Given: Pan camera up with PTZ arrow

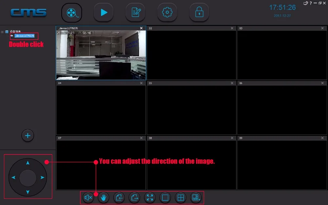Looking at the screenshot, I should pos(28,163).
